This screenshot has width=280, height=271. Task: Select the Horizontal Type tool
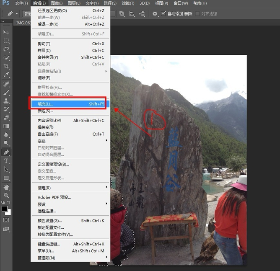click(x=6, y=161)
